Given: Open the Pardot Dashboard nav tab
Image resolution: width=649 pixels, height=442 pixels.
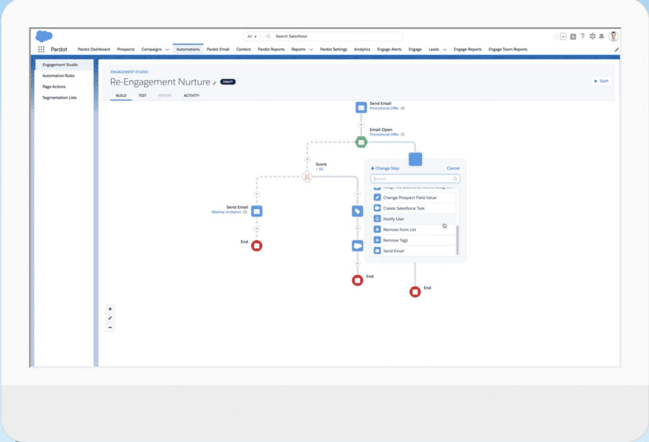Looking at the screenshot, I should click(94, 49).
